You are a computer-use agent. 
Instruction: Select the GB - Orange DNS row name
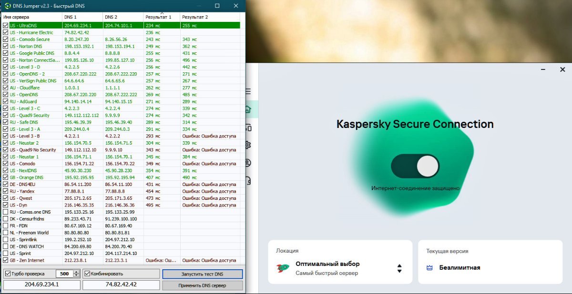27,177
